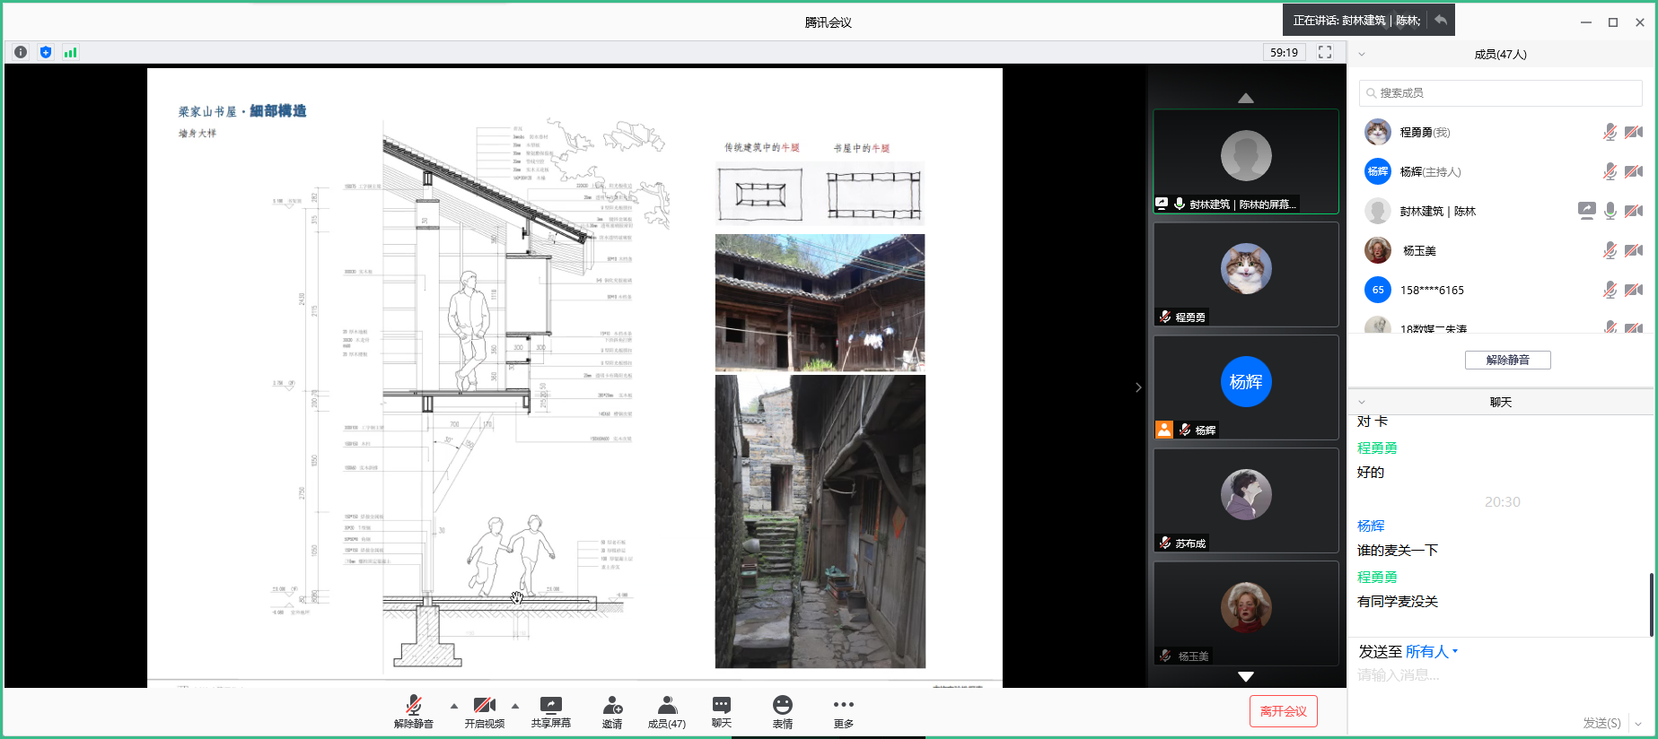The height and width of the screenshot is (739, 1658).
Task: Show previous participant videos with up arrow
Action: tap(1246, 98)
